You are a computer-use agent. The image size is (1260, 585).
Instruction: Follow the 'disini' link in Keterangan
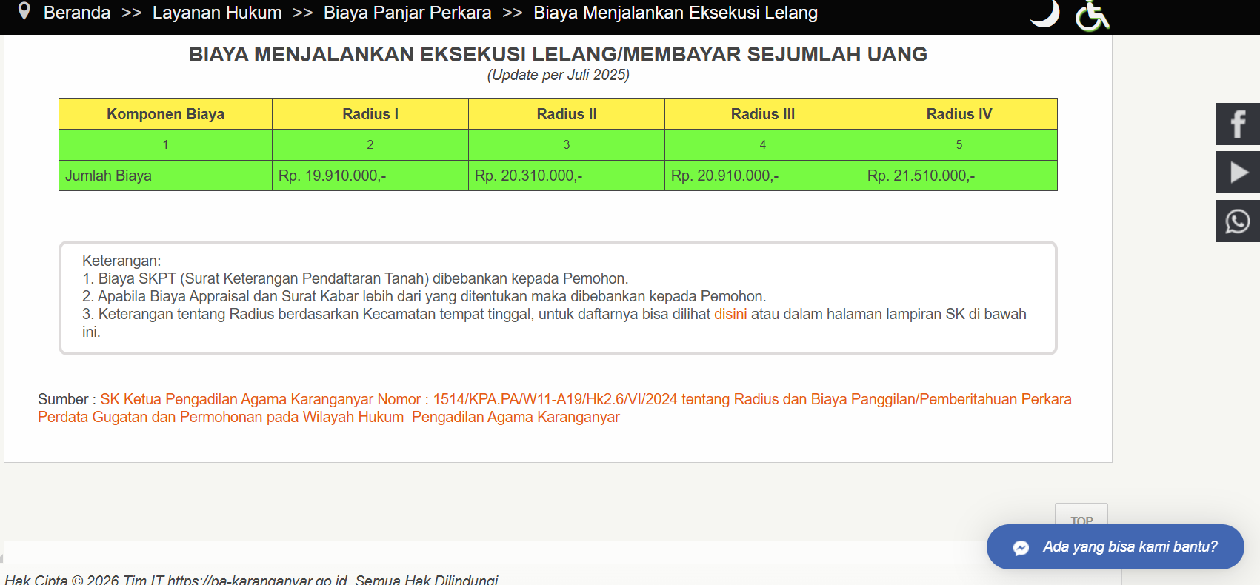click(x=730, y=314)
